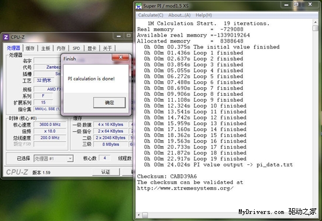The height and width of the screenshot is (221, 322).
Task: Click the 认证 button in CPU-Z
Action: (106, 172)
